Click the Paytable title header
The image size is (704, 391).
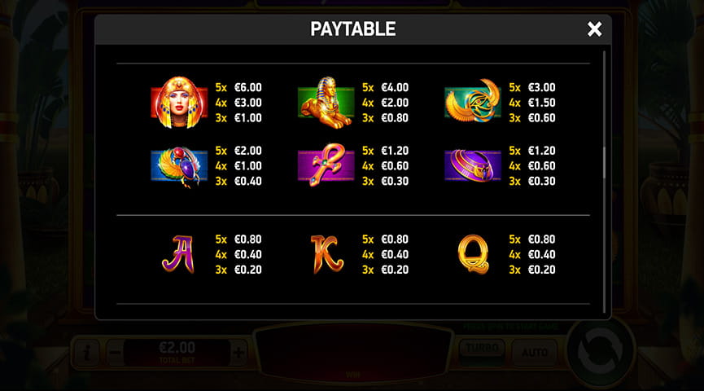[353, 29]
